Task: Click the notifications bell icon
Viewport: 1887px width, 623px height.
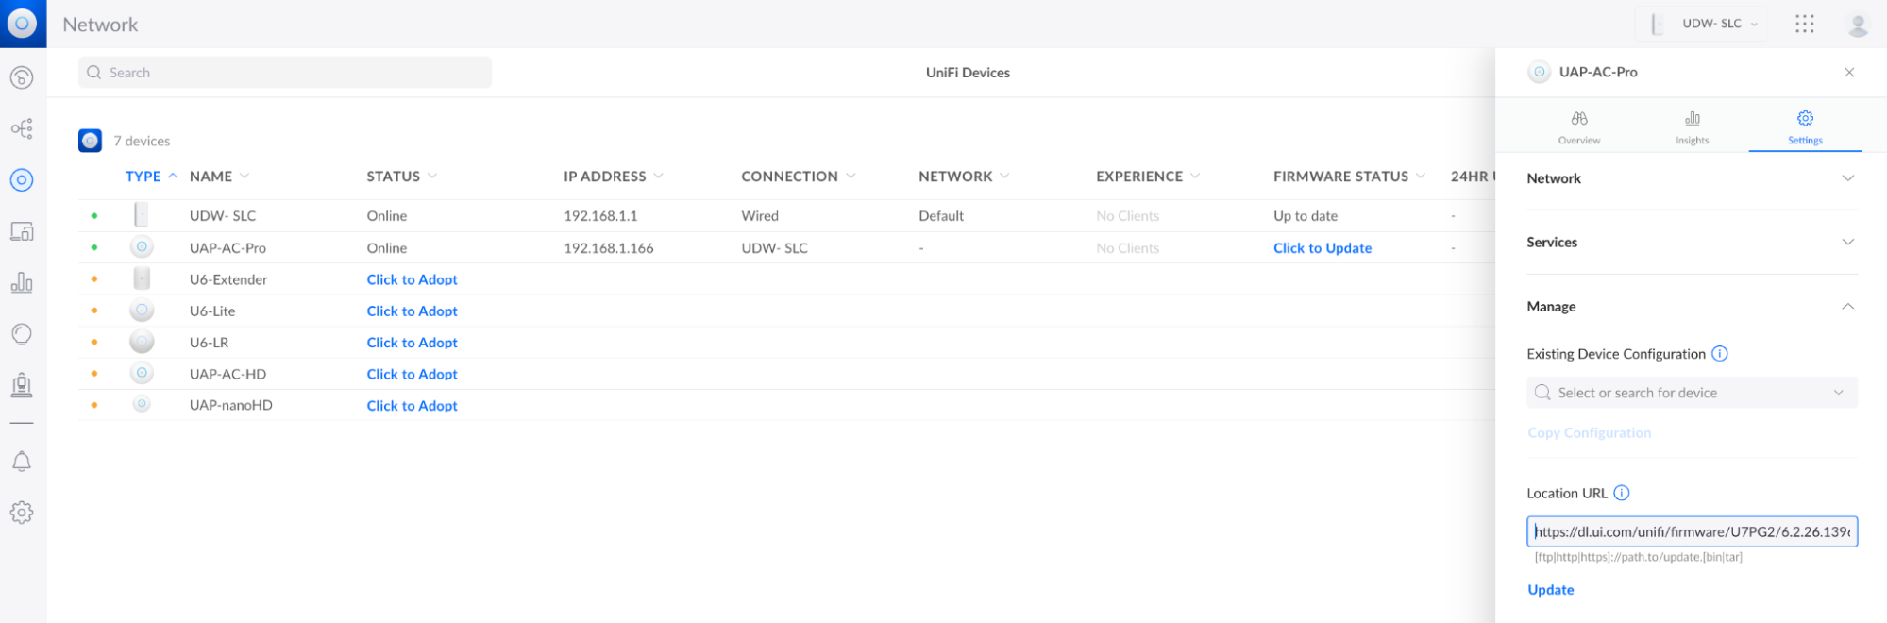Action: (x=22, y=462)
